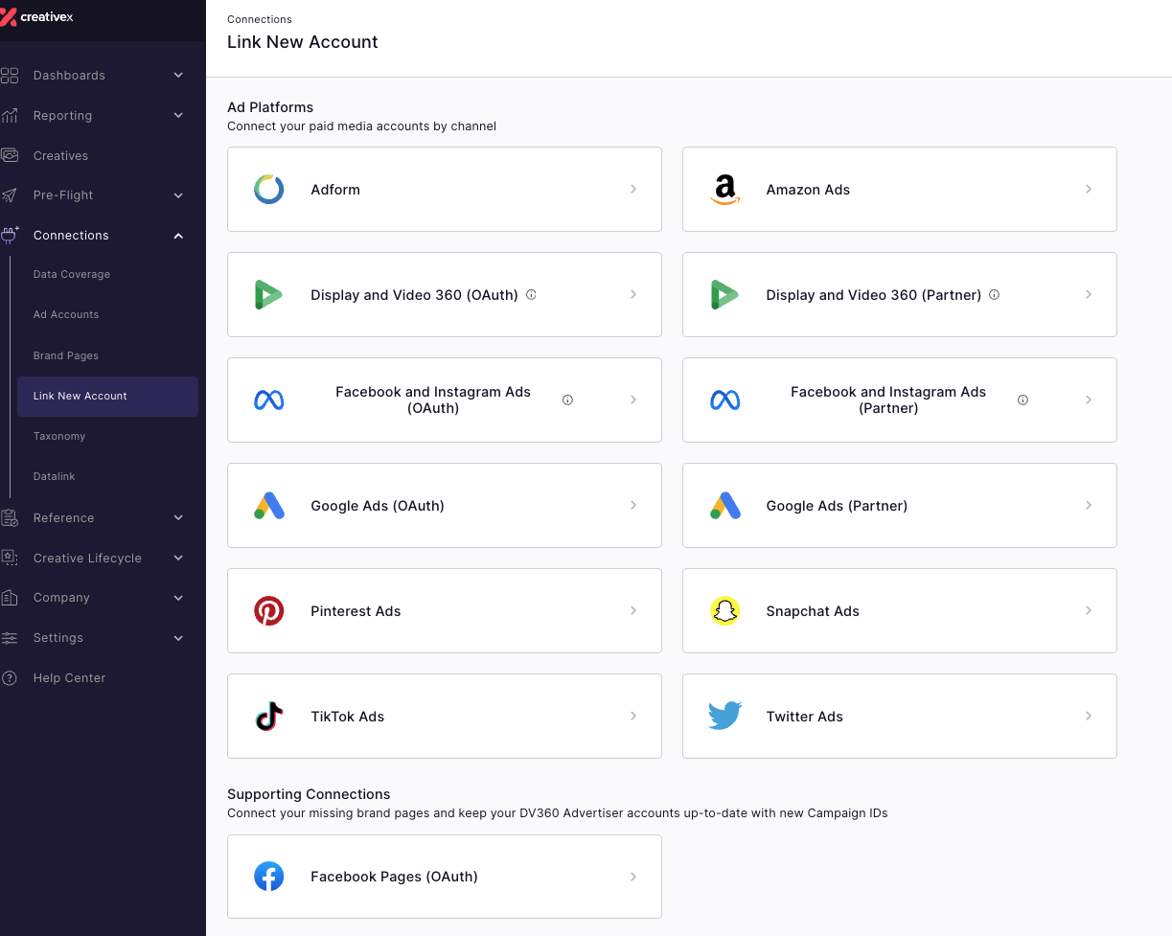Click the Google Ads (OAuth) logo
Image resolution: width=1172 pixels, height=936 pixels.
point(269,506)
